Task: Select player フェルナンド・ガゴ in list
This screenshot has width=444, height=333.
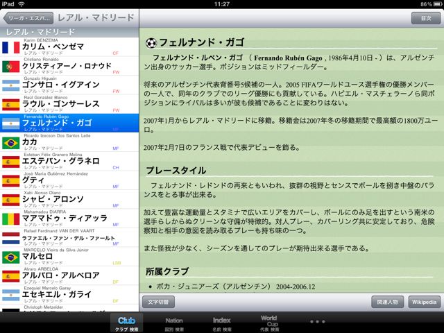Action: (57, 123)
